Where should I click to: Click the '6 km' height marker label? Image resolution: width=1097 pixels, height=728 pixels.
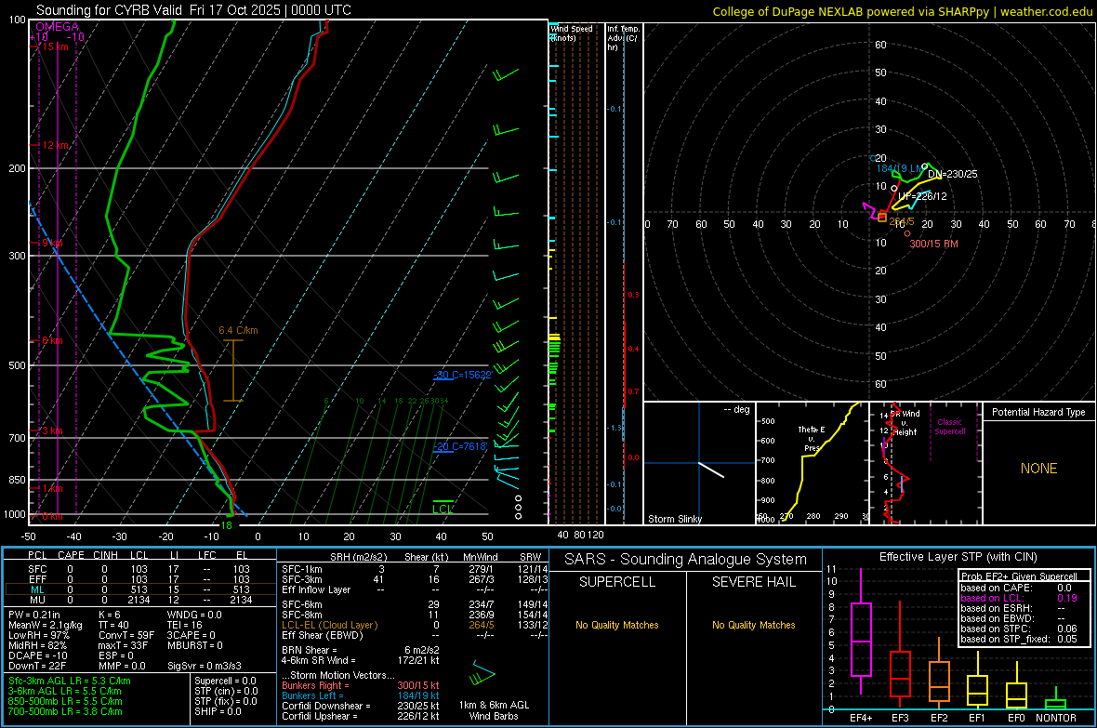click(x=52, y=341)
